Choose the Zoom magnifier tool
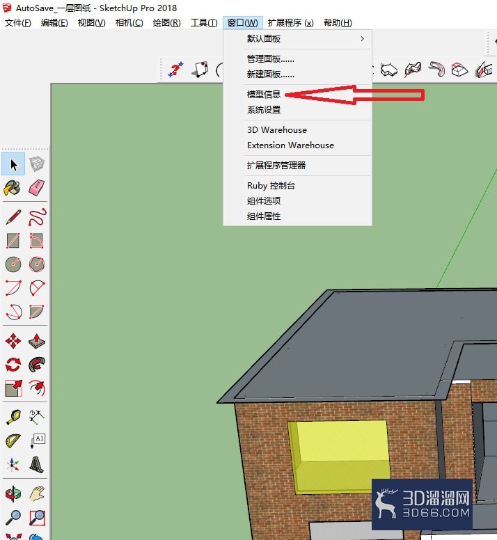Viewport: 497px width, 540px height. pyautogui.click(x=13, y=518)
